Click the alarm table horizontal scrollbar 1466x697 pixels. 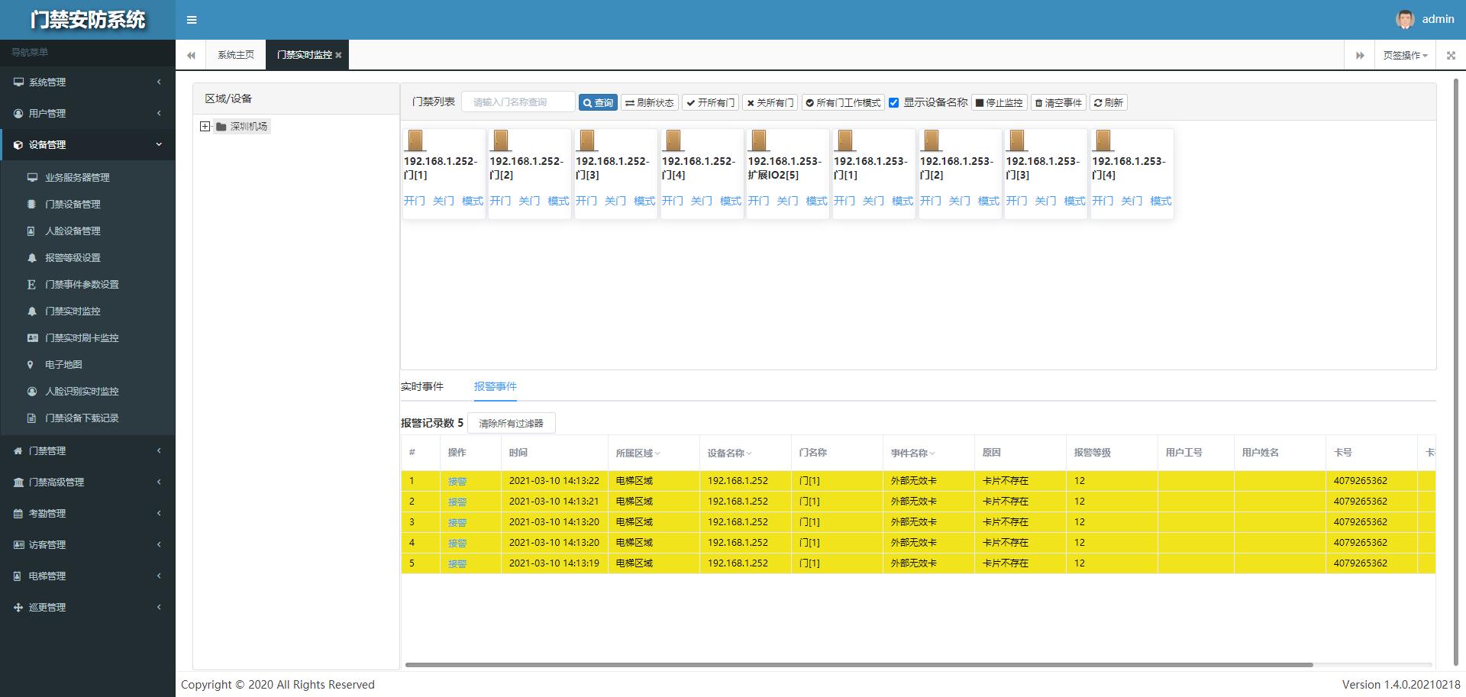click(858, 665)
